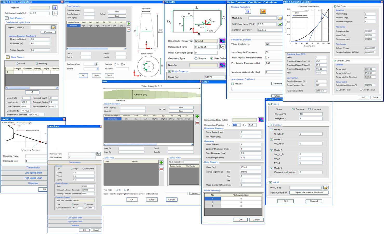The height and width of the screenshot is (234, 384).
Task: Click green plus to add Airfoil File
Action: 161,163
